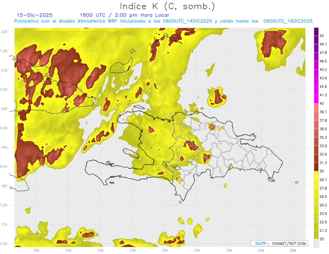The height and width of the screenshot is (254, 329).
Task: Click the longitude label "74W"
Action: coord(100,250)
